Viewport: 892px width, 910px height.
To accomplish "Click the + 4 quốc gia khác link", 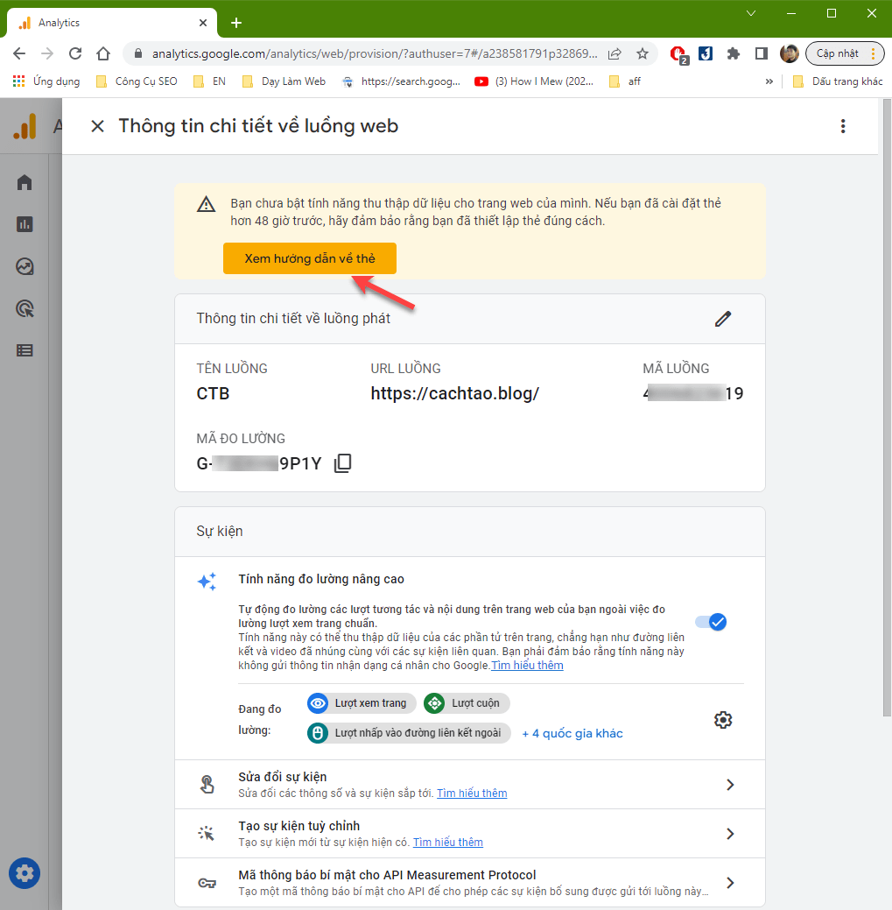I will (x=572, y=733).
